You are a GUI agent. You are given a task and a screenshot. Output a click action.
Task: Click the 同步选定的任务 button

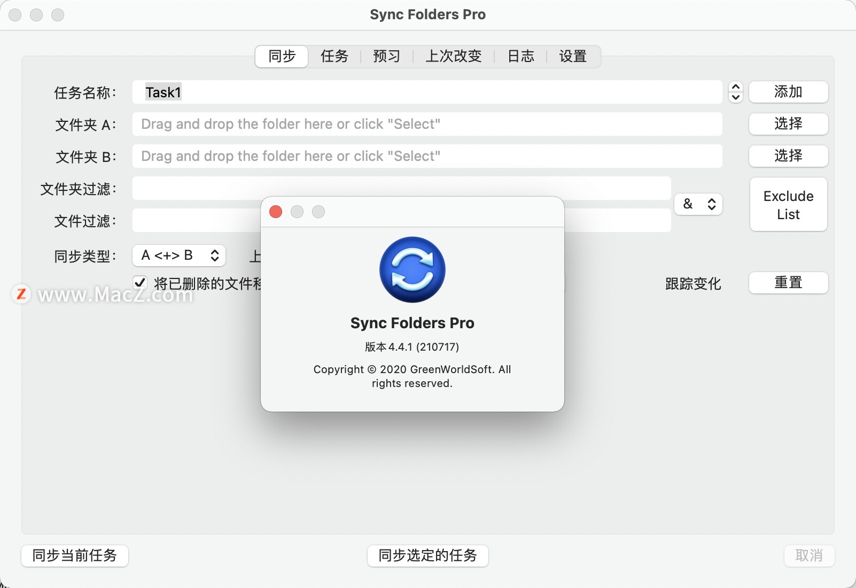coord(427,555)
